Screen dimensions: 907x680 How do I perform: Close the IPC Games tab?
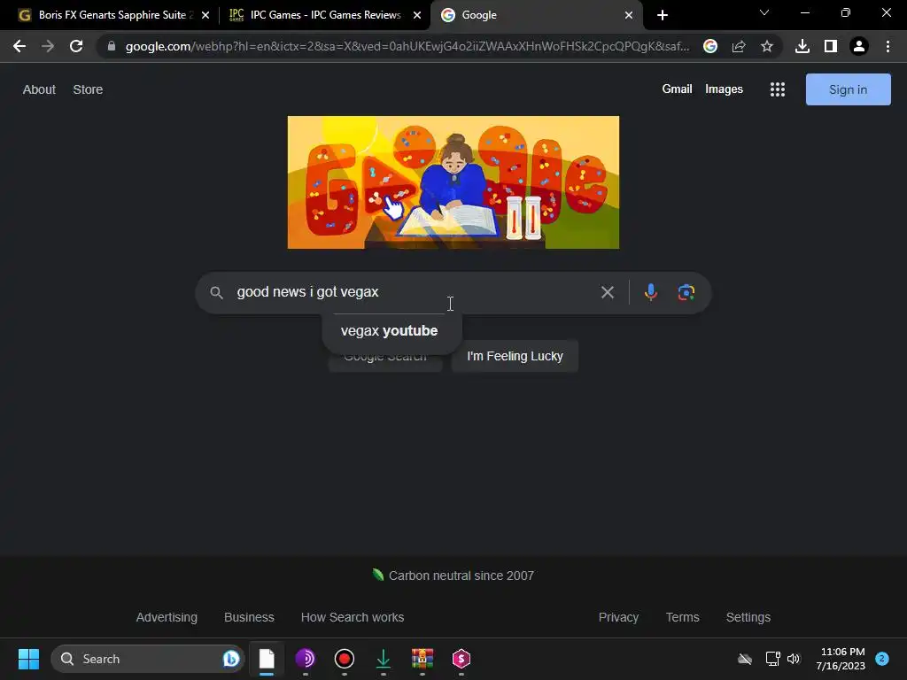coord(417,15)
